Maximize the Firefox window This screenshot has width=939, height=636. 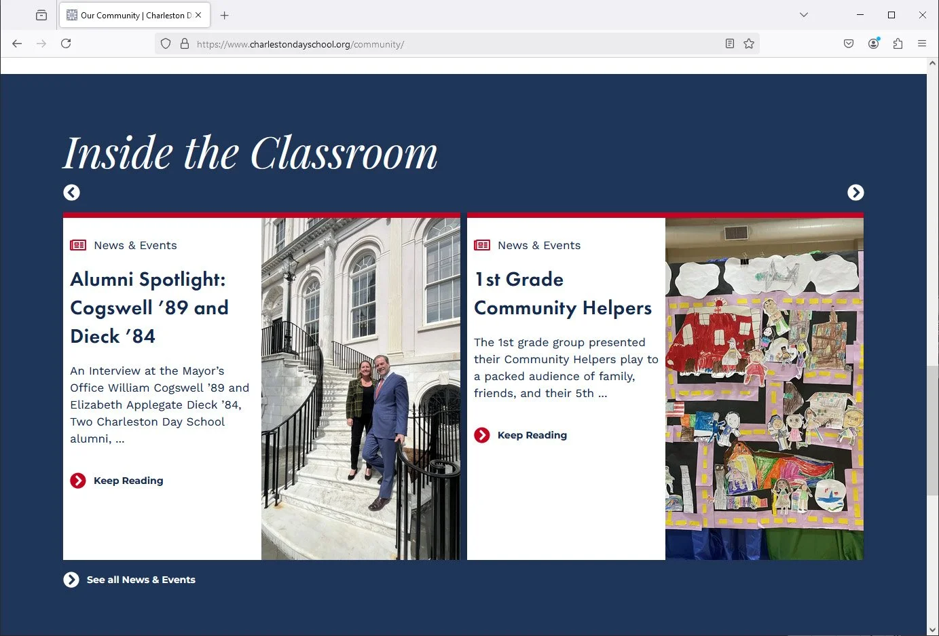point(891,15)
